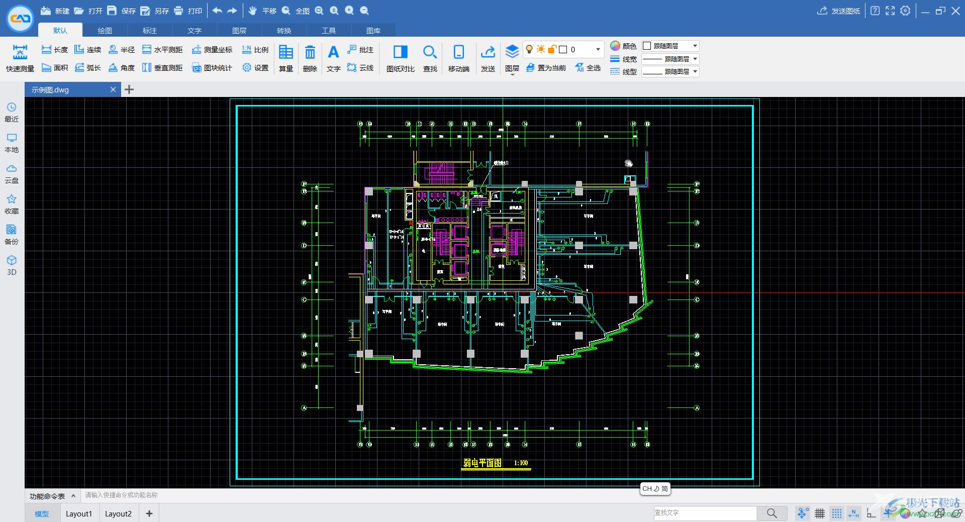Toggle layer on/off lightbulb icon

[529, 49]
